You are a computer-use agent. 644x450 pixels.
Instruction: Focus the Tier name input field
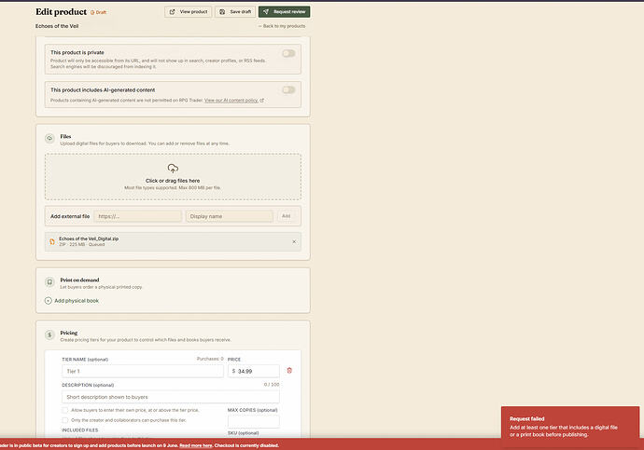click(x=143, y=372)
